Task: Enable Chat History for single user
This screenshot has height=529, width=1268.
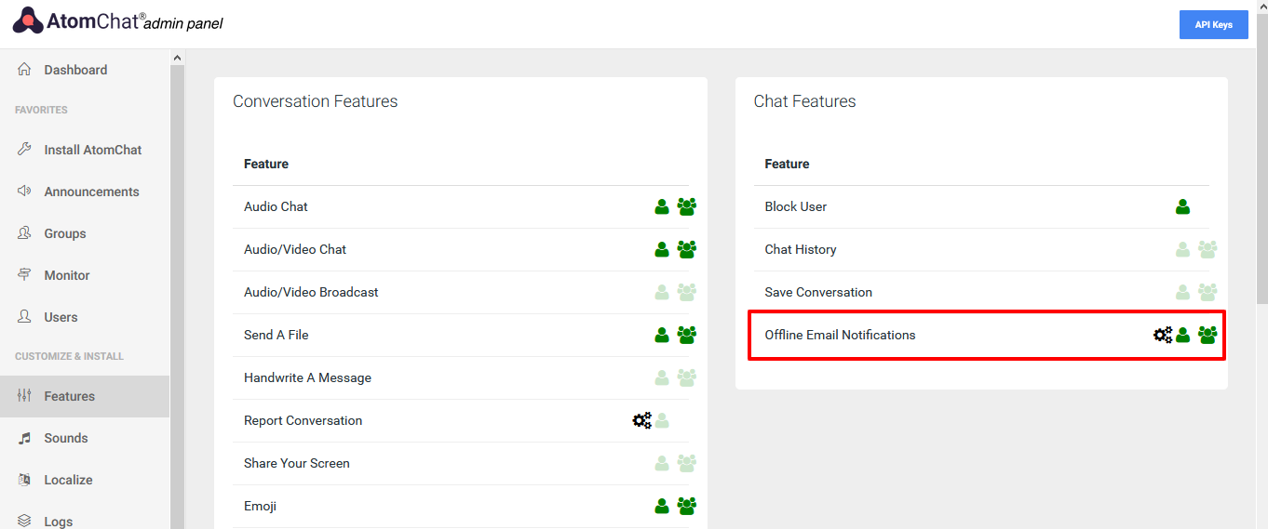Action: [x=1182, y=249]
